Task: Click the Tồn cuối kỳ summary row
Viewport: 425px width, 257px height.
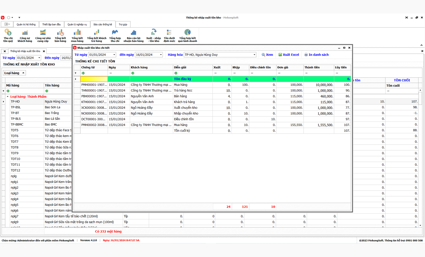Action: coord(212,131)
